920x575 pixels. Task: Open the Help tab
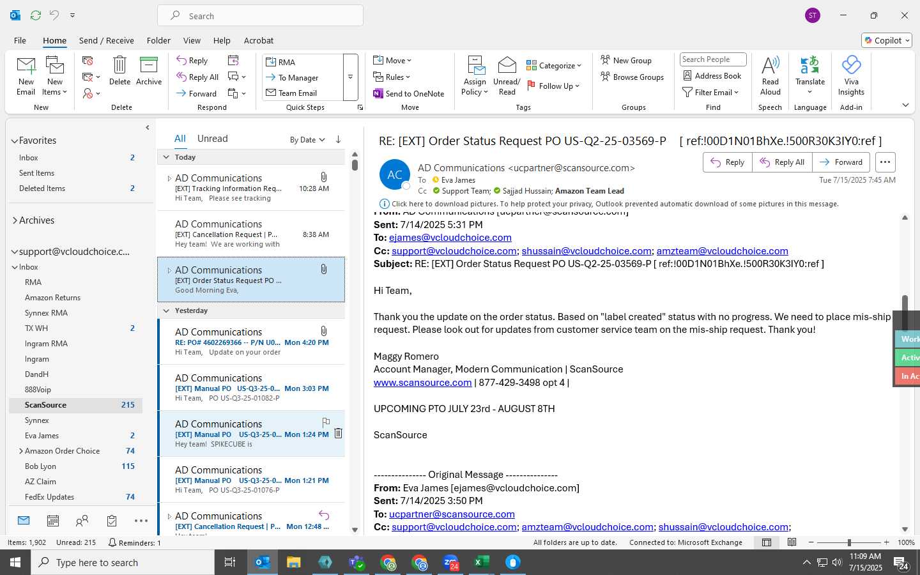pos(222,40)
